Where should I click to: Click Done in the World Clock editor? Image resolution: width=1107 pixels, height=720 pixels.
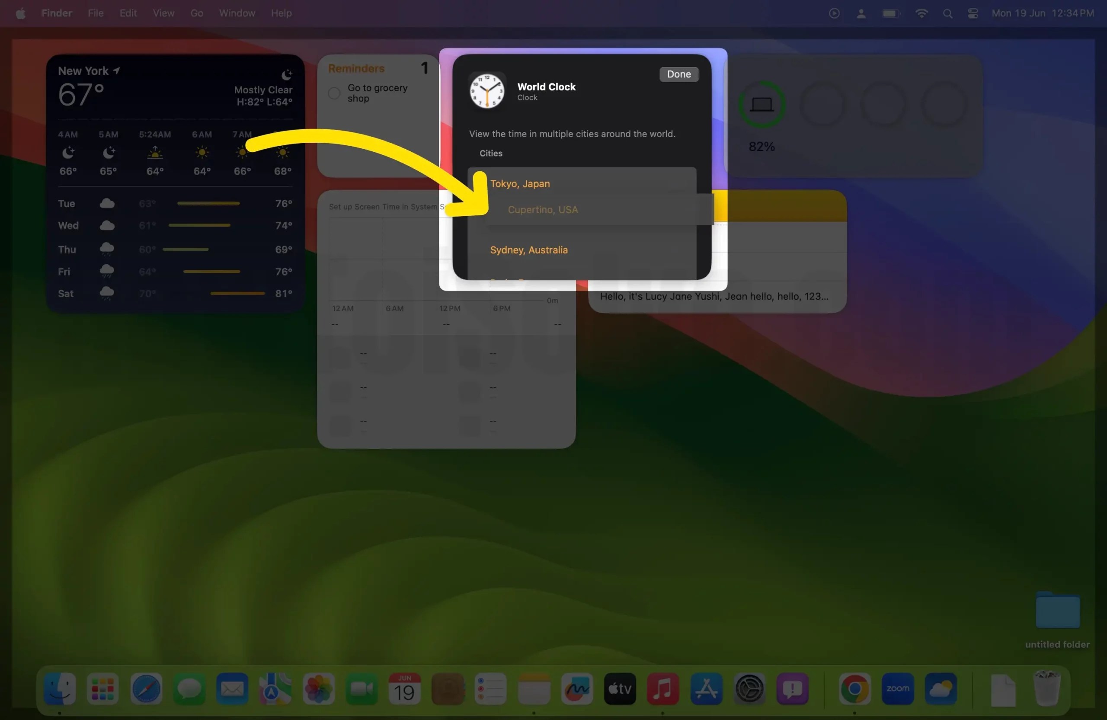678,74
